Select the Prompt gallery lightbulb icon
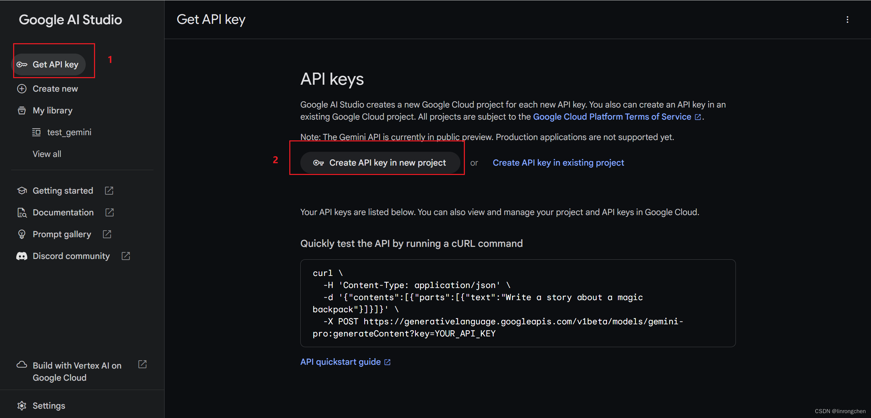The width and height of the screenshot is (871, 418). (x=22, y=234)
